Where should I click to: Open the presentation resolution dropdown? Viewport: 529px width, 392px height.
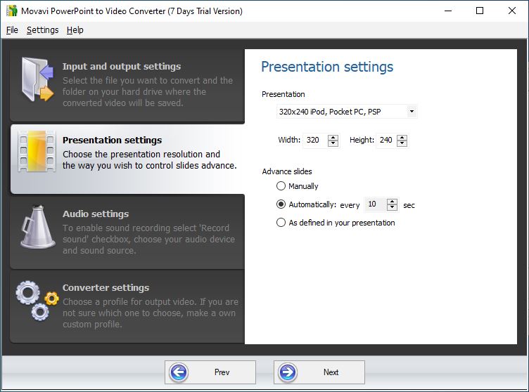(347, 112)
